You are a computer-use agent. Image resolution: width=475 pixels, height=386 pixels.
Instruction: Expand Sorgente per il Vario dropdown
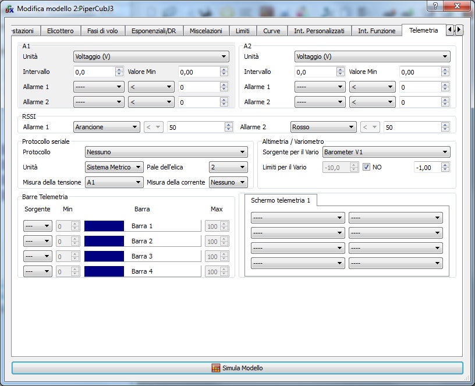[386, 152]
